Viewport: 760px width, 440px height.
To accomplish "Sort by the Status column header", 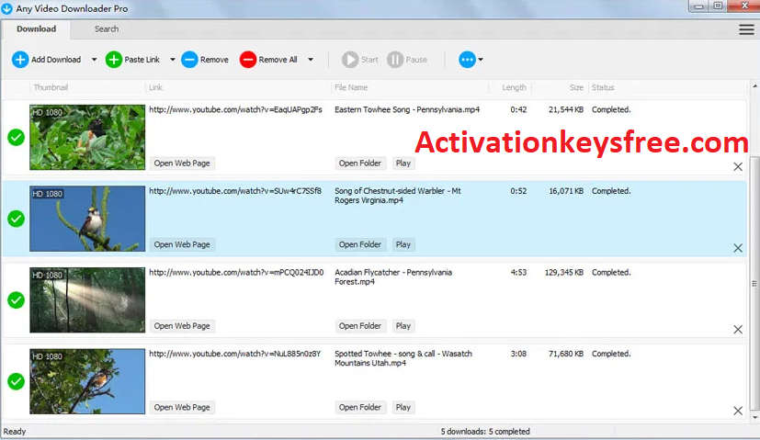I will tap(603, 87).
